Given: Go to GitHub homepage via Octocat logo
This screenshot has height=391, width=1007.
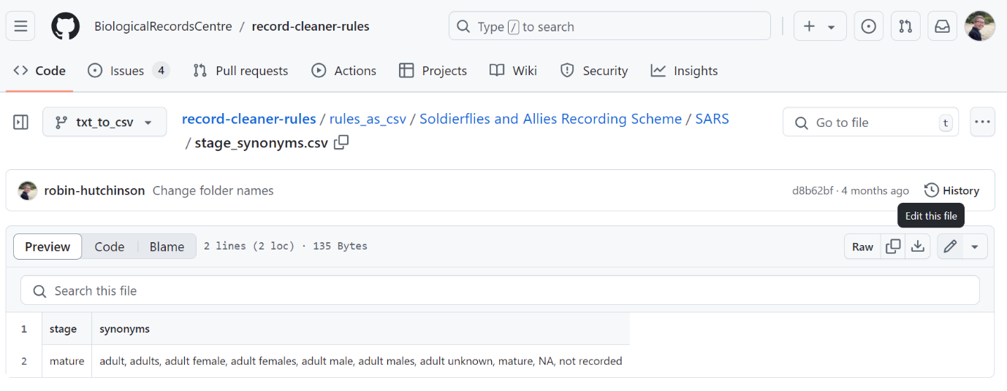Looking at the screenshot, I should (x=65, y=26).
